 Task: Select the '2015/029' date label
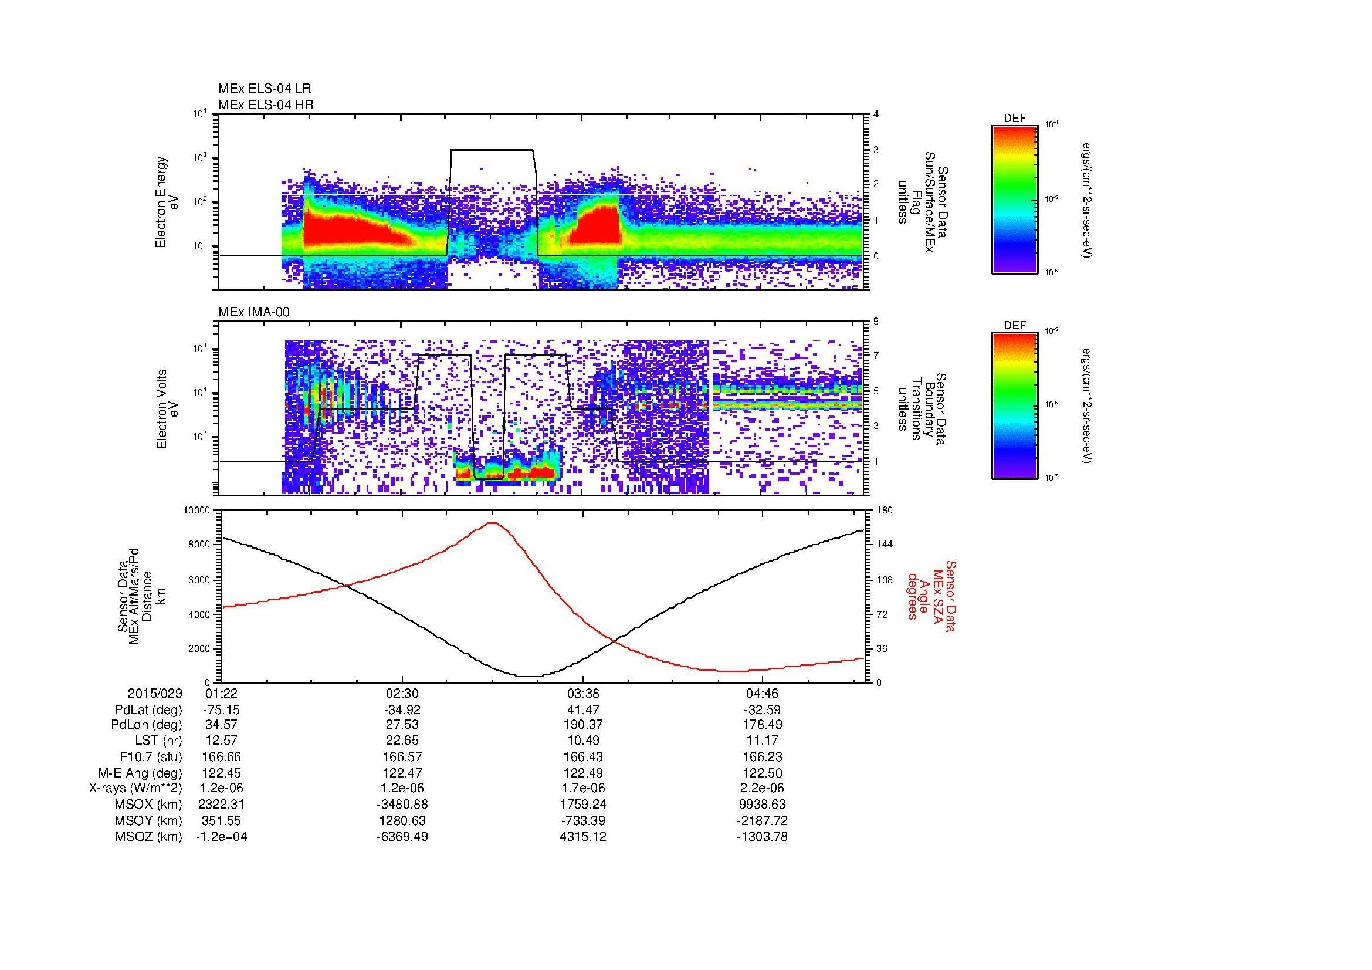click(155, 693)
